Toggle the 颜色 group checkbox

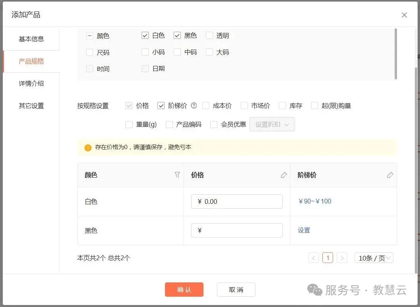point(90,36)
